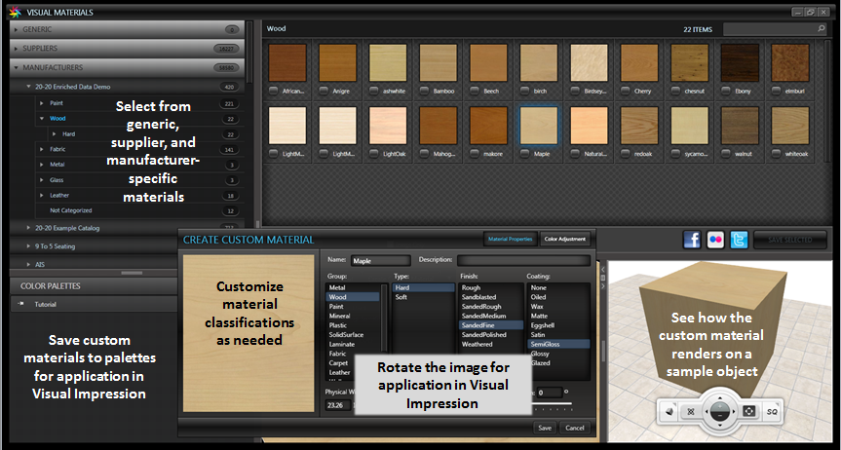Tick the African checkbox

(x=274, y=91)
